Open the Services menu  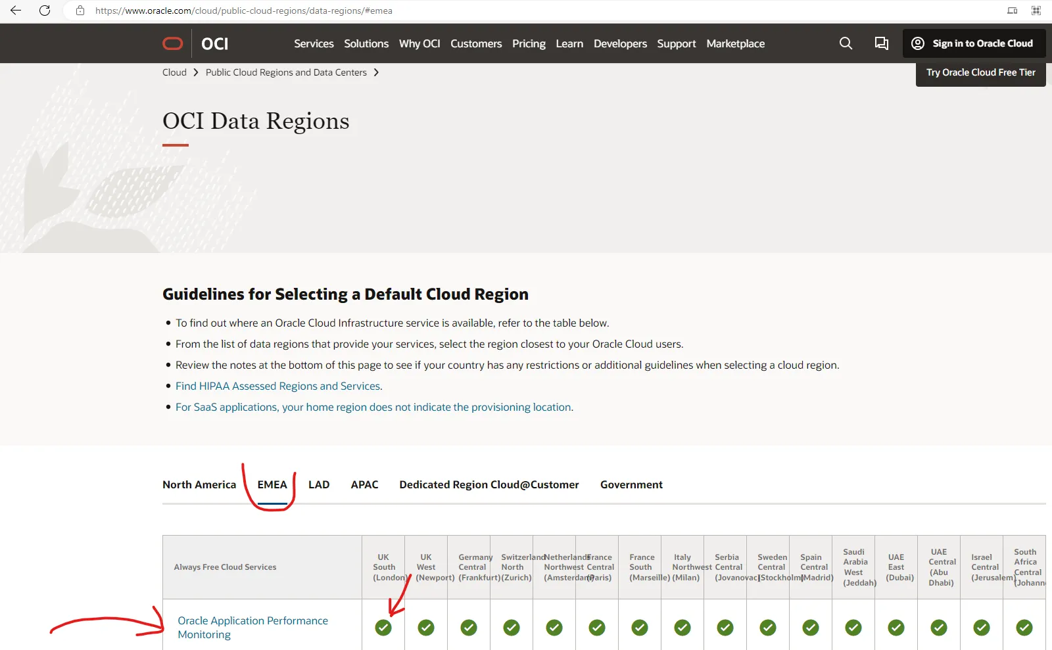click(x=314, y=43)
